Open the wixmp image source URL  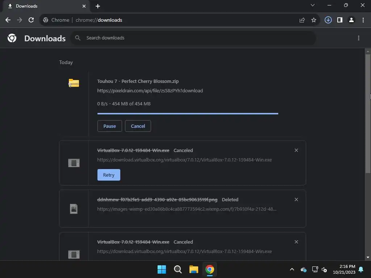pos(187,209)
